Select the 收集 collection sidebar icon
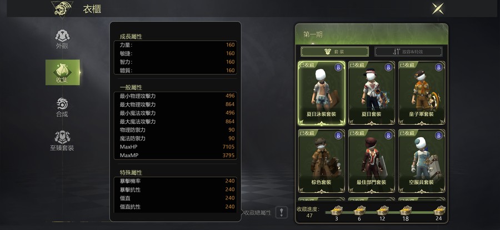This screenshot has height=230, width=500. (x=62, y=72)
